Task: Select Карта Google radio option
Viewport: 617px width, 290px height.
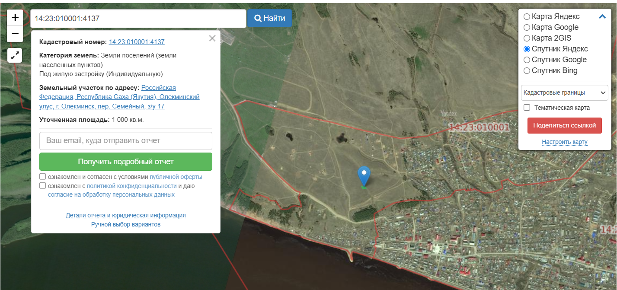Action: click(527, 27)
